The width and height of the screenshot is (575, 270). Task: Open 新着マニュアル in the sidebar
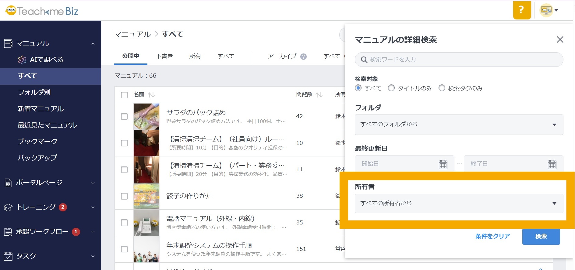click(x=41, y=109)
